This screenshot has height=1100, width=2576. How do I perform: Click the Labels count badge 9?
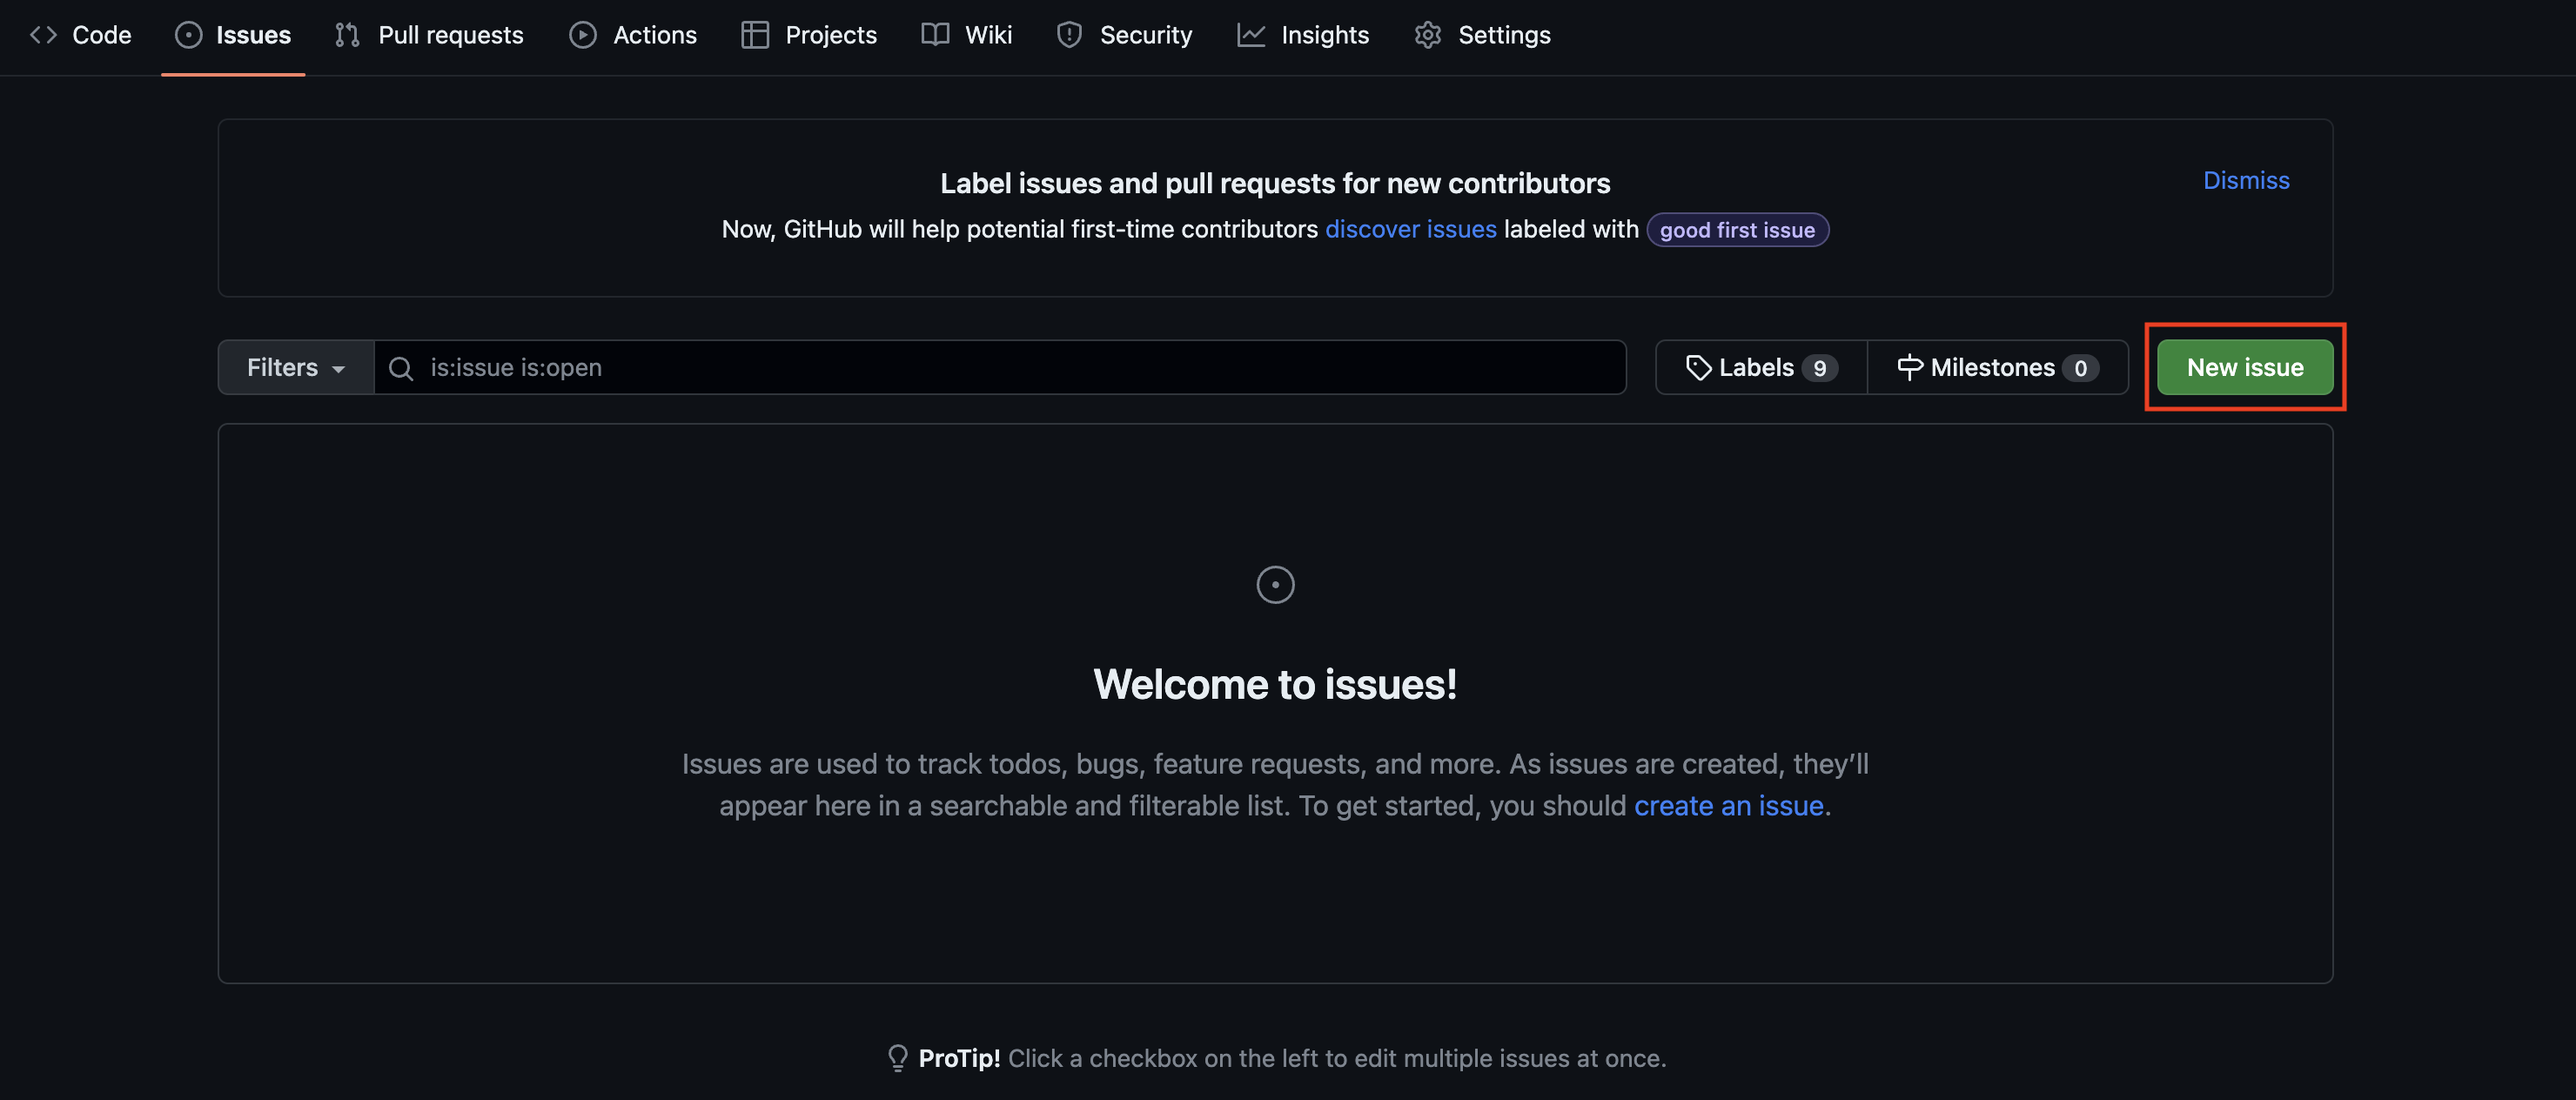click(1820, 368)
